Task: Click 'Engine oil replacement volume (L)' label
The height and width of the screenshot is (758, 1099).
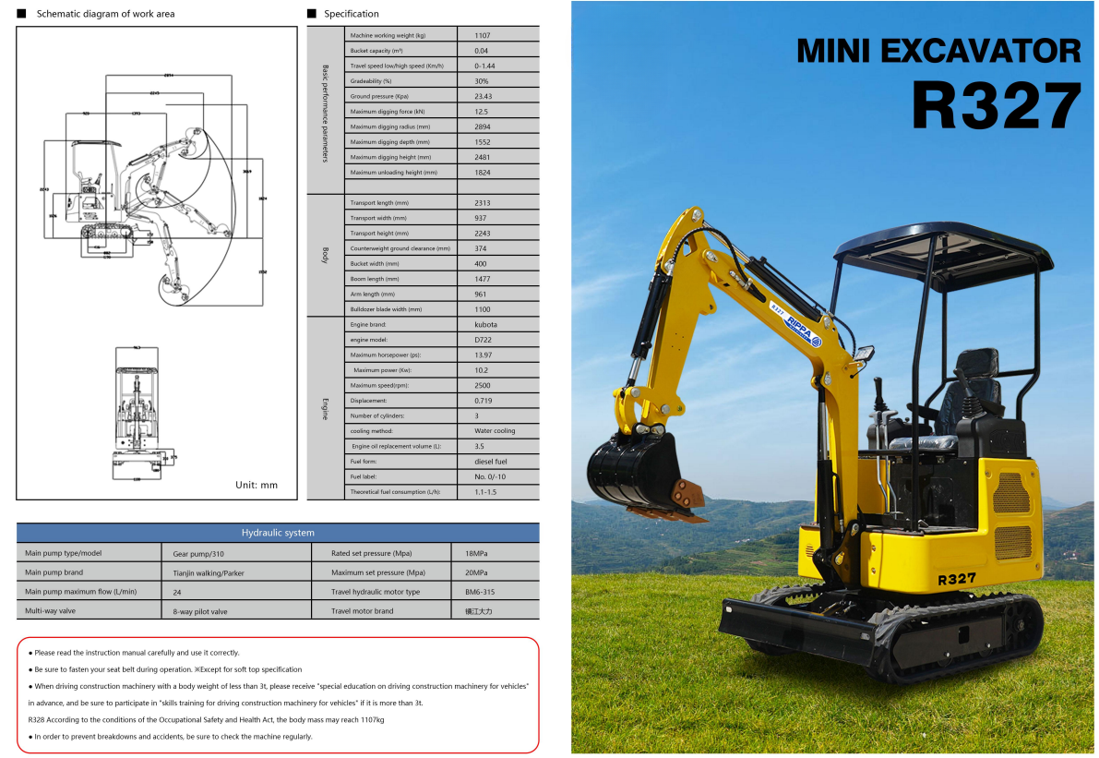Action: [x=396, y=447]
